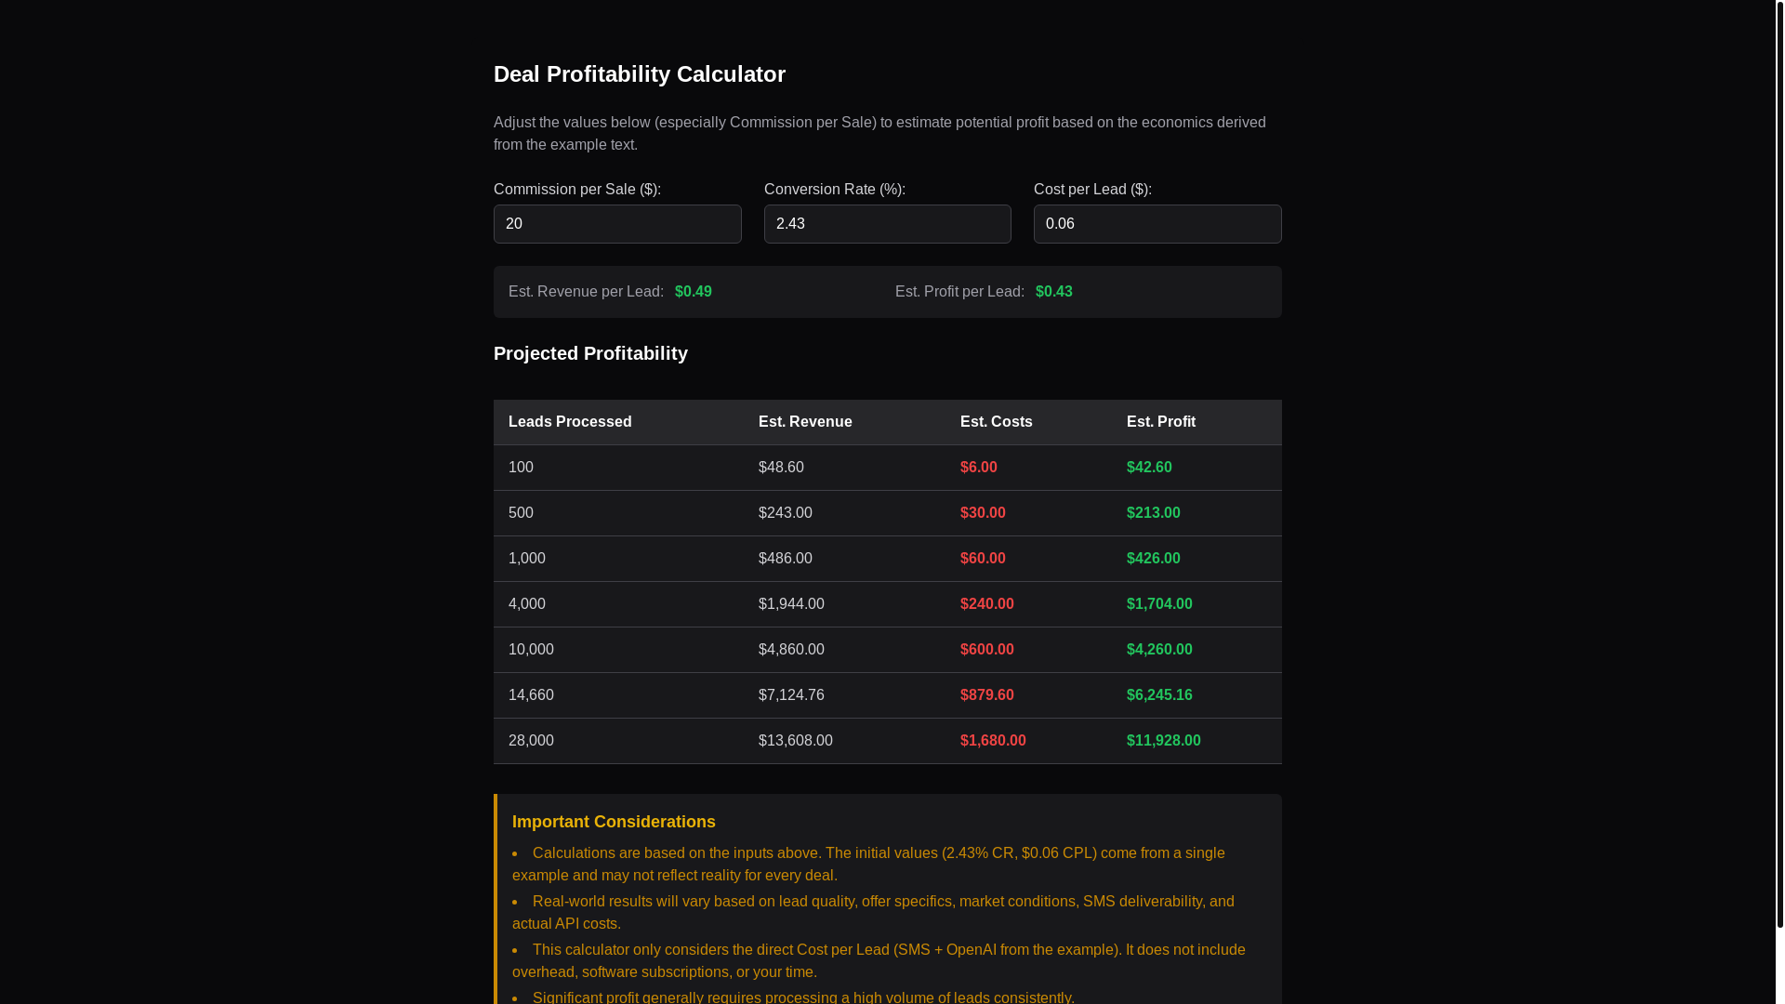Screen dimensions: 1785x1004
Task: Click the Leads Processed column header
Action: click(x=618, y=422)
